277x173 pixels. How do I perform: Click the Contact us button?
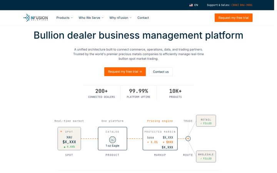tap(161, 72)
